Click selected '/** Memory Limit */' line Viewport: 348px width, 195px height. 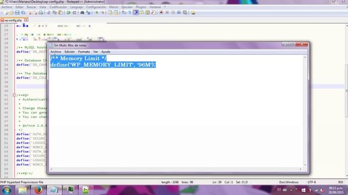coord(78,58)
